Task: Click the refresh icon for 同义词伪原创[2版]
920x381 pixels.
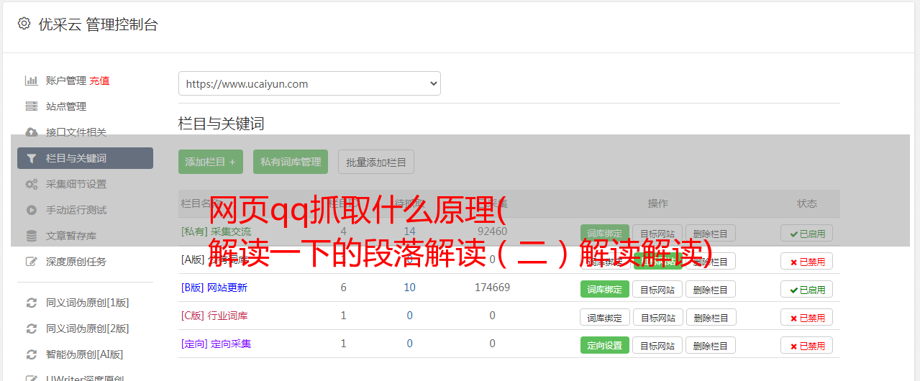Action: pyautogui.click(x=31, y=329)
